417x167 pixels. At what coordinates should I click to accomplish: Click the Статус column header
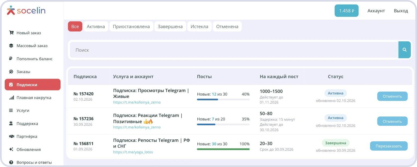335,77
